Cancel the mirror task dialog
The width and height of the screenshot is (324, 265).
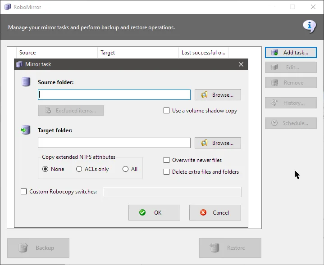tap(215, 212)
